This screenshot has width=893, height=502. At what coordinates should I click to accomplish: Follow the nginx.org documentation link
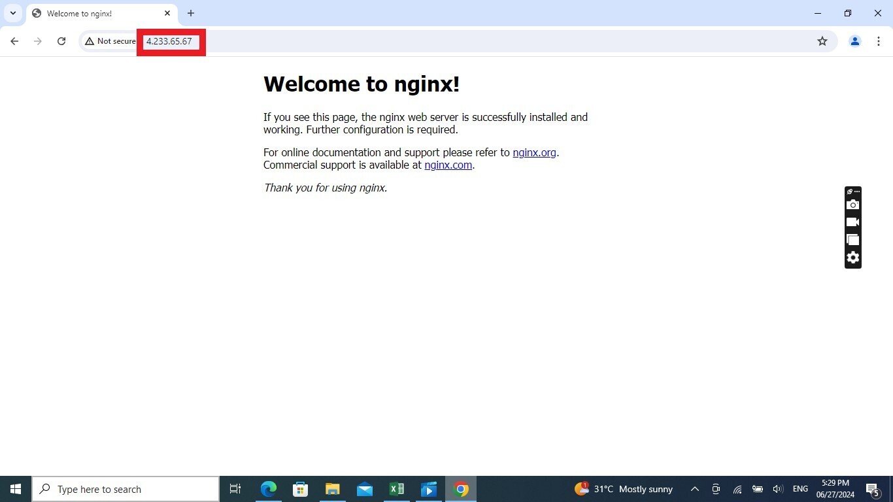pyautogui.click(x=534, y=152)
